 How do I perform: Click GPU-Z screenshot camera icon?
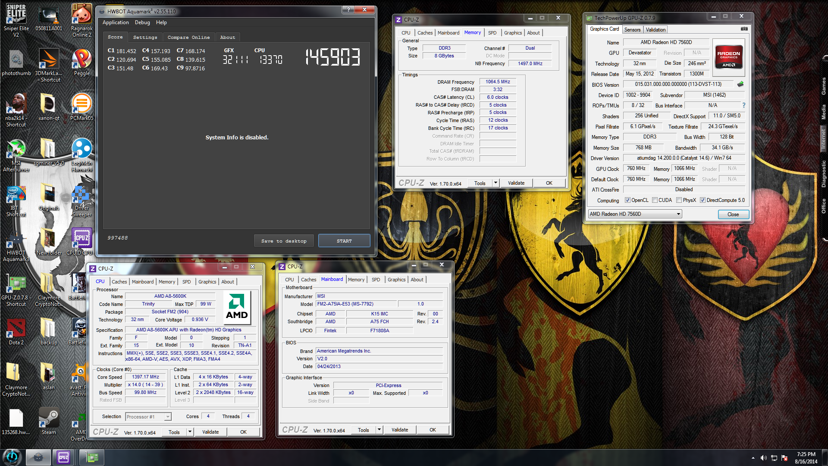(x=744, y=29)
